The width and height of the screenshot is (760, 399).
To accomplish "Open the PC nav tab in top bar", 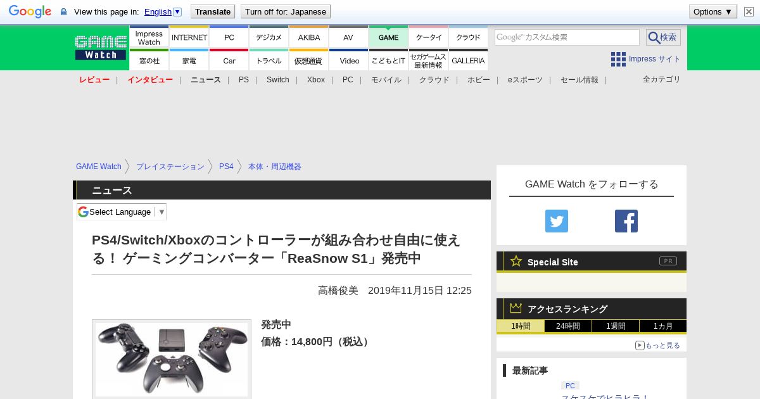I will [229, 37].
